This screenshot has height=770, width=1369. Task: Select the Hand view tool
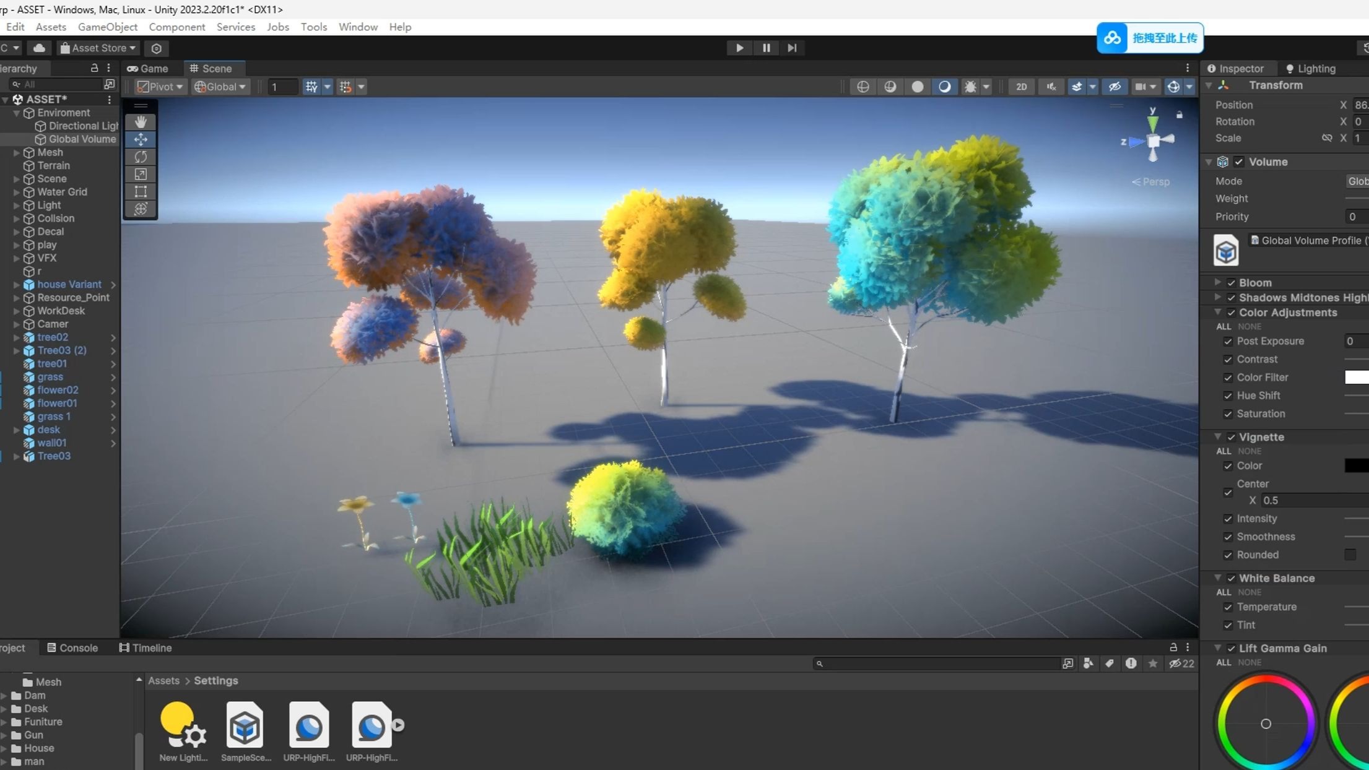click(141, 122)
